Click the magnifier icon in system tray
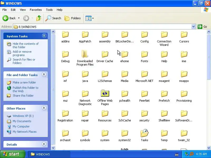The image size is (211, 158). [x=191, y=154]
